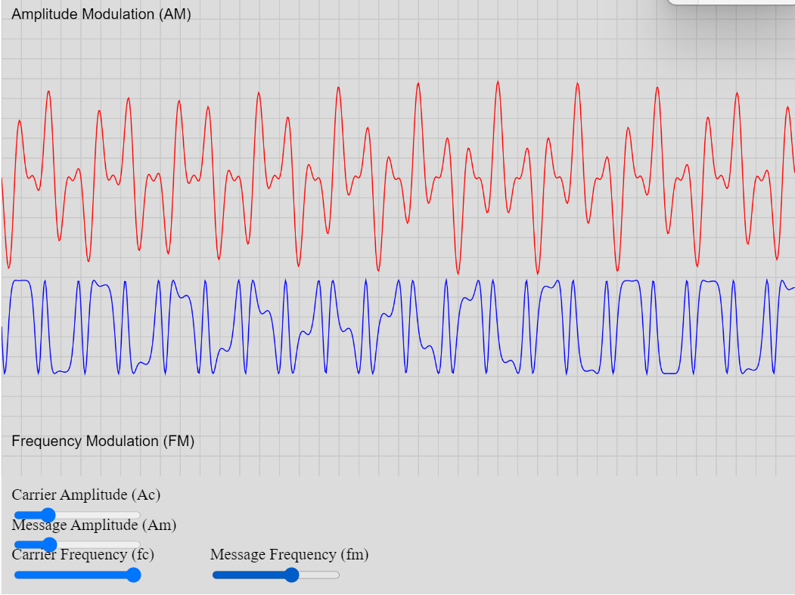
Task: Click filled blue track of Carrier Frequency slider
Action: tap(70, 575)
